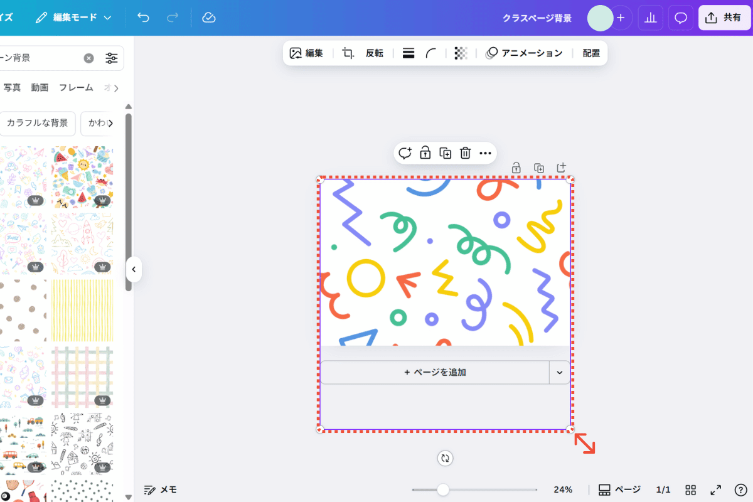Select yellow vertical stripes pattern thumbnail

click(x=82, y=311)
